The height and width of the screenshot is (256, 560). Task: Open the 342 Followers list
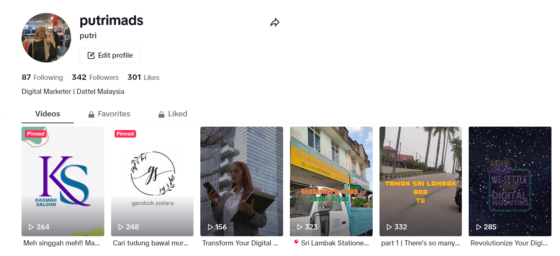click(x=95, y=77)
